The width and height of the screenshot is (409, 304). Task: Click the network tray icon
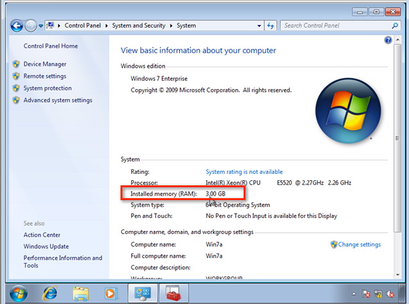click(x=378, y=294)
